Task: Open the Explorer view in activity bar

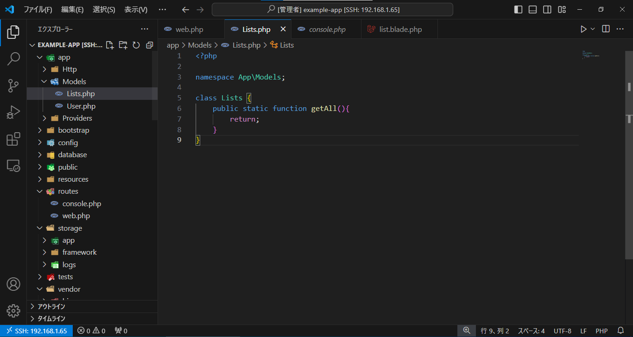Action: click(13, 32)
